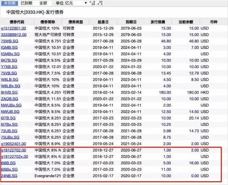The width and height of the screenshot is (228, 185).
Task: Switch to the 全部 tab
Action: pyautogui.click(x=43, y=3)
